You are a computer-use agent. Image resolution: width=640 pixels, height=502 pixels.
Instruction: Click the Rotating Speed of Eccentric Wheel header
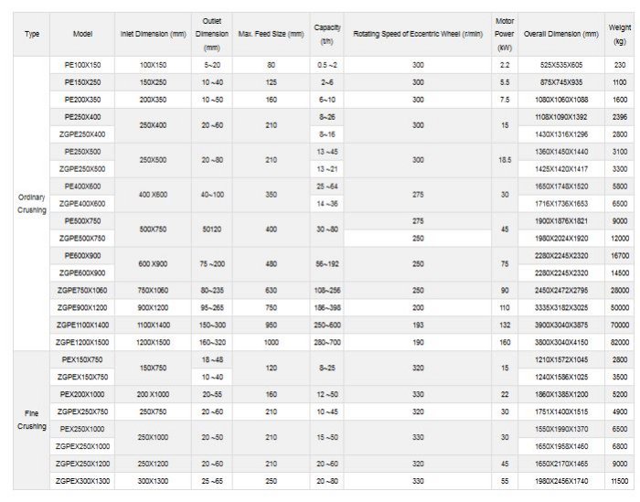coord(418,34)
